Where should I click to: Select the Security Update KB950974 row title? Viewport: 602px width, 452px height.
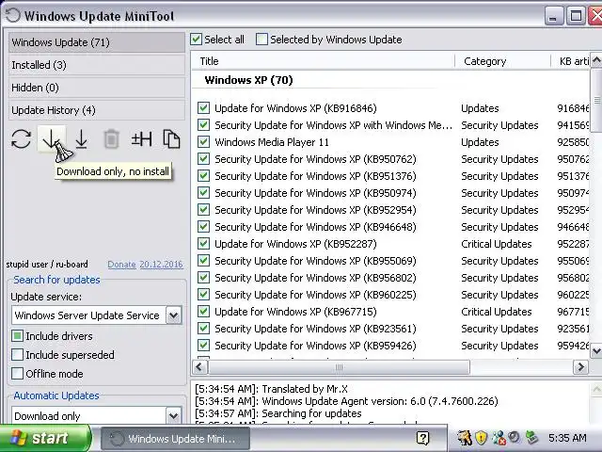pyautogui.click(x=315, y=192)
